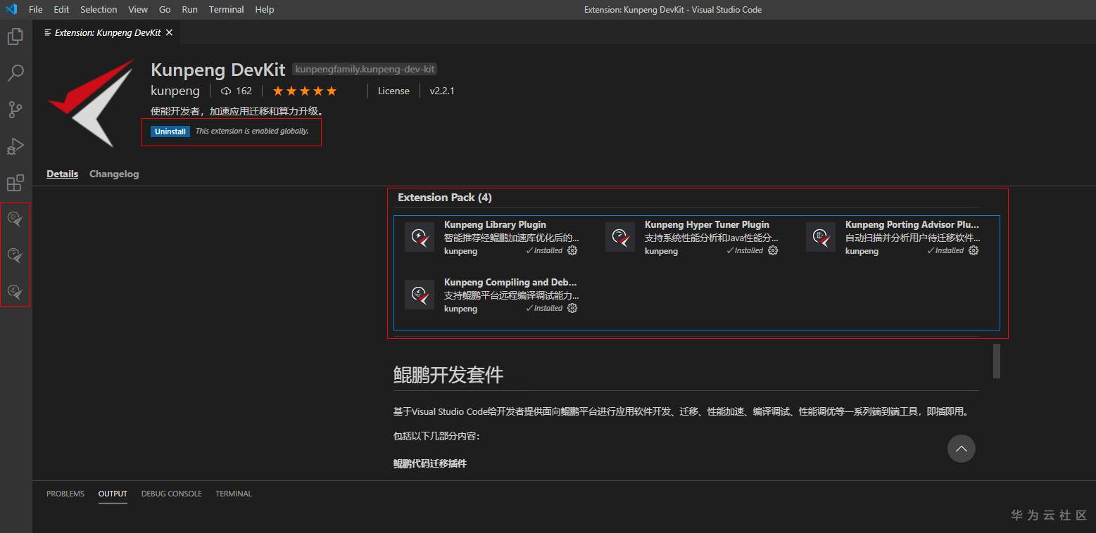Screen dimensions: 1096x533
Task: Switch to the PROBLEMS panel tab
Action: pos(65,494)
